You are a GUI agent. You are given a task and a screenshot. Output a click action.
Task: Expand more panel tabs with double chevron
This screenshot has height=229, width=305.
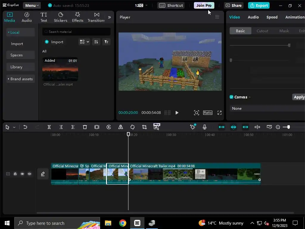click(x=110, y=17)
